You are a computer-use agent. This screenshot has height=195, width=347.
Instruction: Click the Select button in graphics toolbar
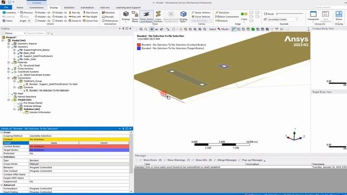click(x=212, y=29)
